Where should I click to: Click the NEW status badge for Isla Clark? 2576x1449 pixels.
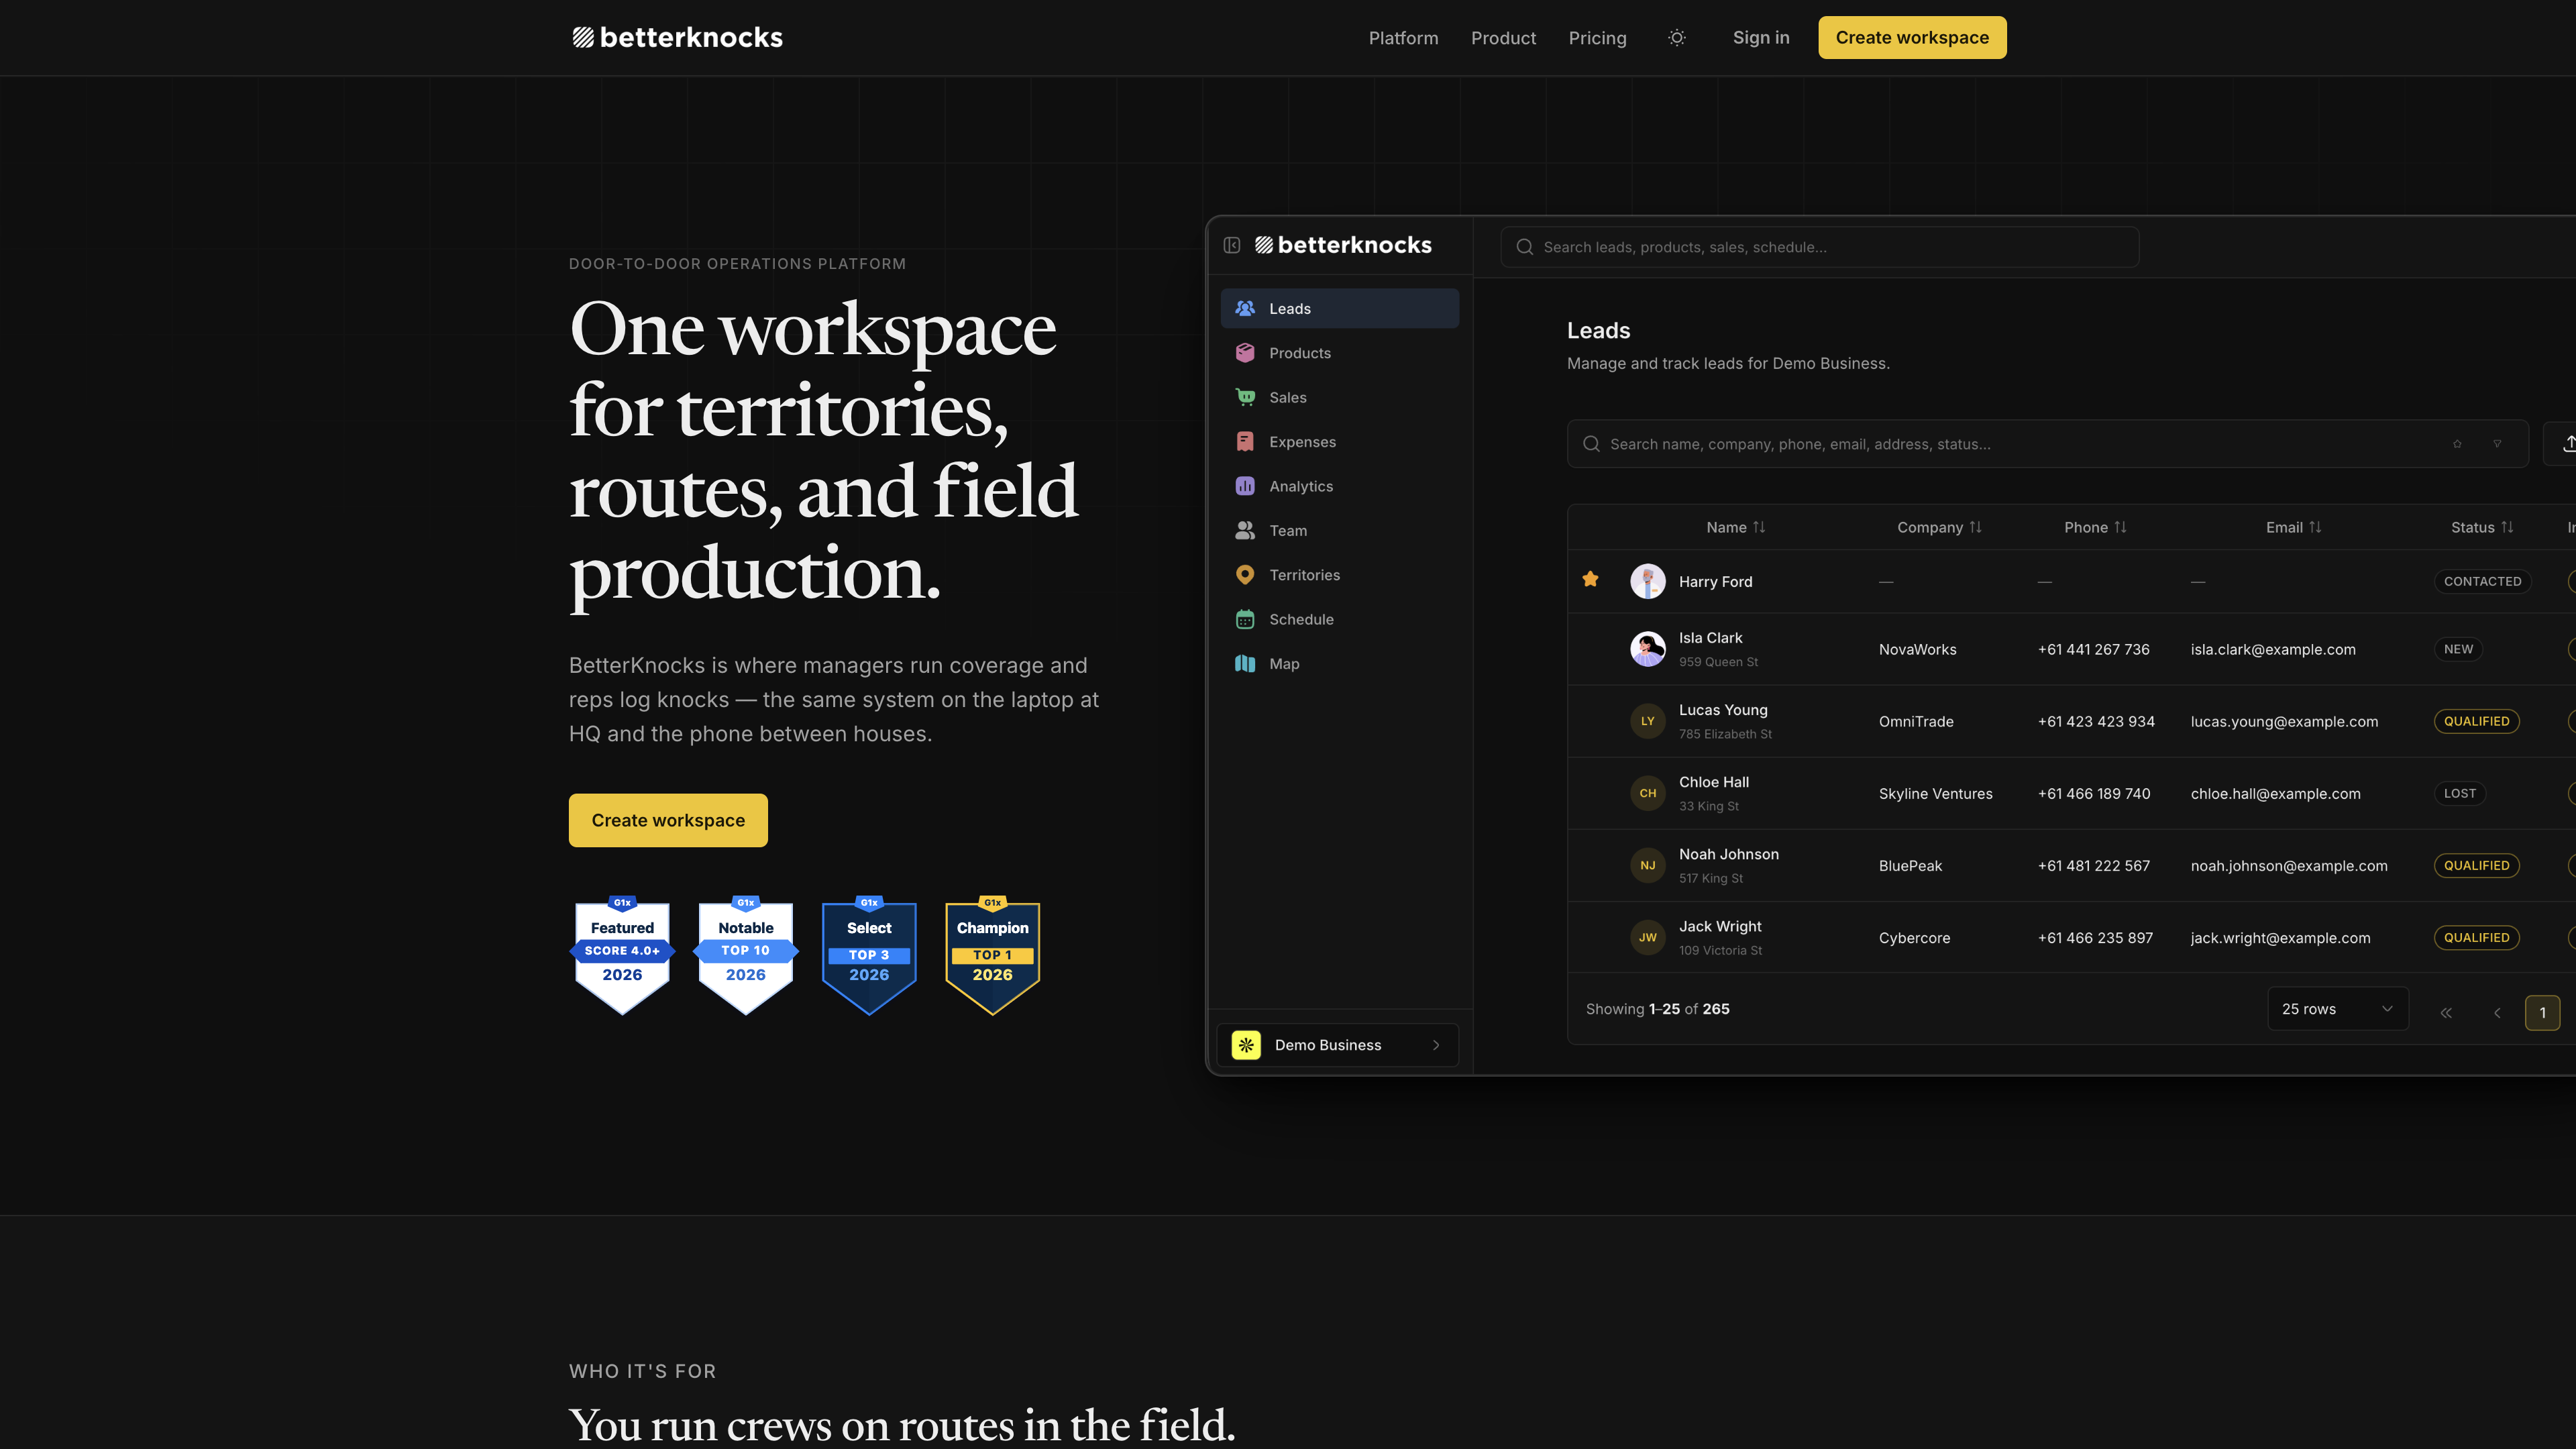[2458, 649]
